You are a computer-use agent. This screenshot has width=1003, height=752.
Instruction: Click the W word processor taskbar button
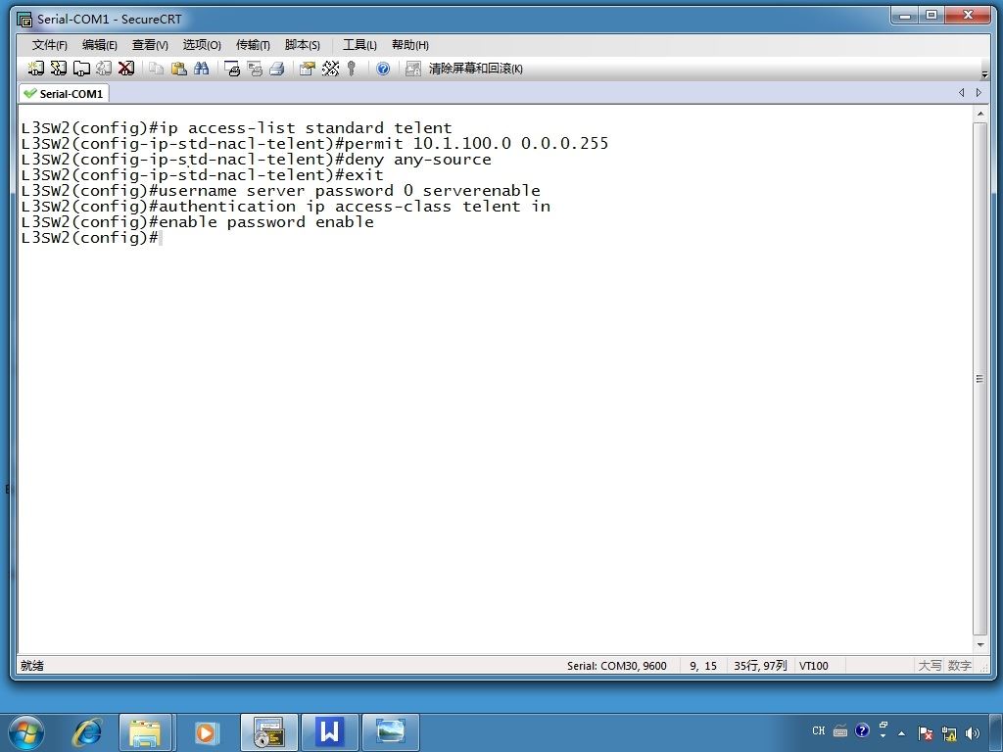(x=329, y=732)
